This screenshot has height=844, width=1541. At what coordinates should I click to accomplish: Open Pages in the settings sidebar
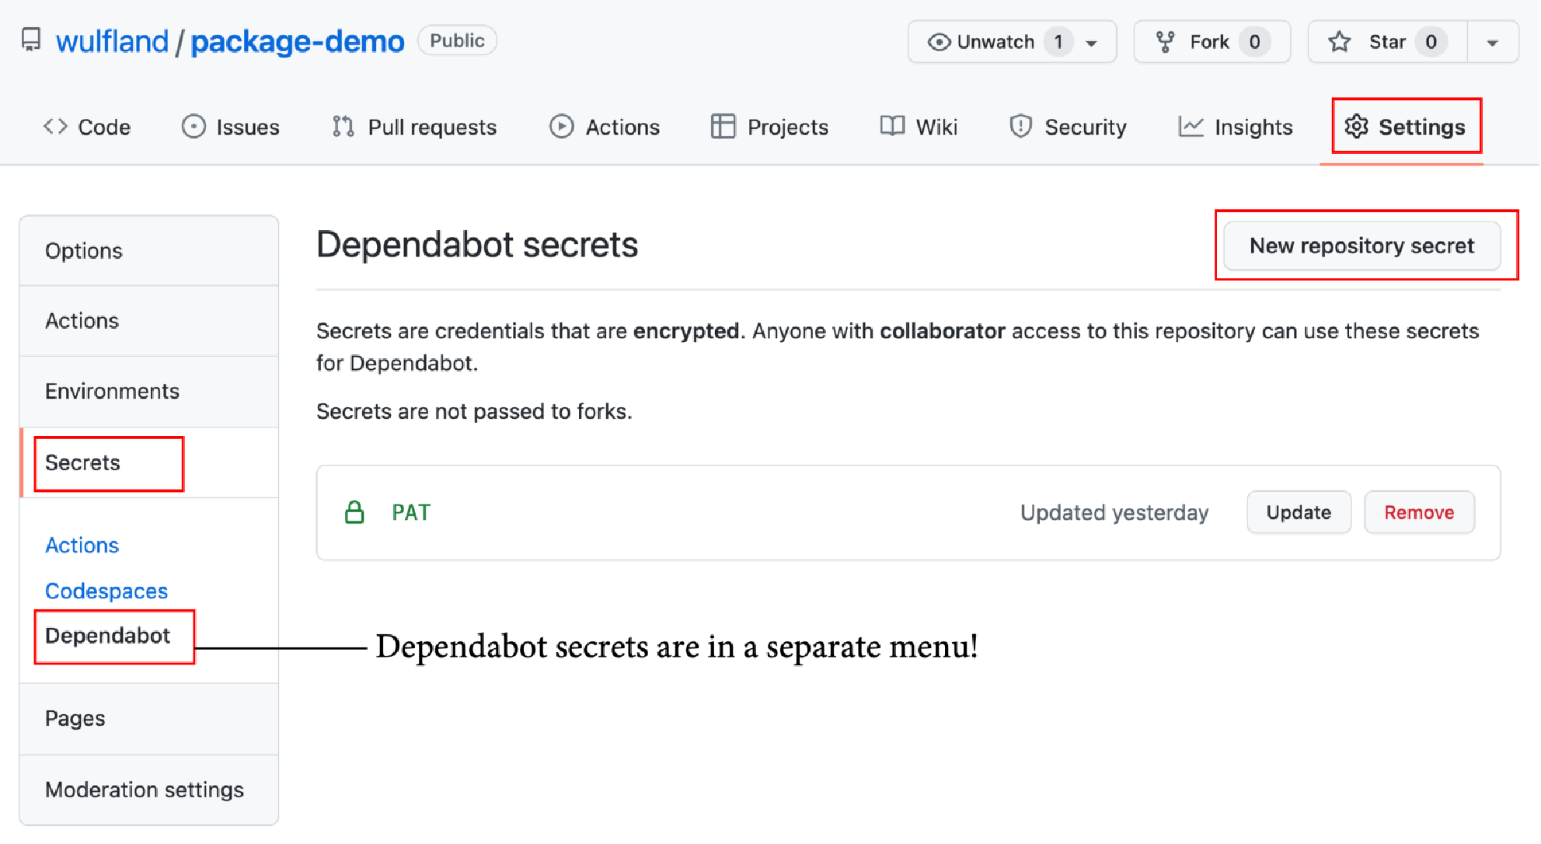pyautogui.click(x=149, y=719)
